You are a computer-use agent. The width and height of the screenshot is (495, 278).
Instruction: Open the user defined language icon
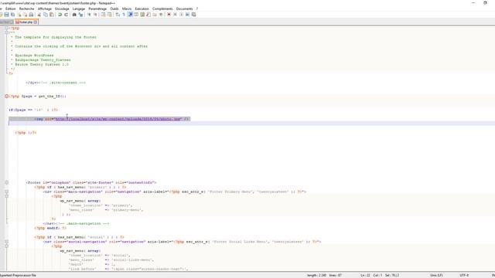[136, 15]
